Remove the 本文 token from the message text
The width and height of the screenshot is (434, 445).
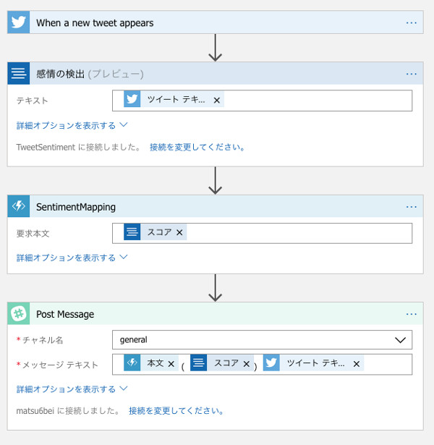point(171,364)
